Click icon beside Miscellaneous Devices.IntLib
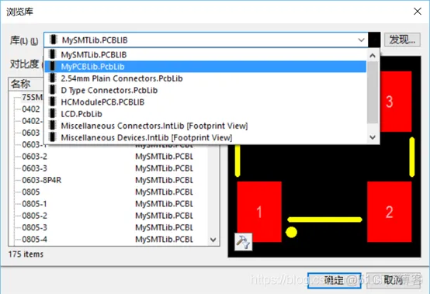 [52, 137]
